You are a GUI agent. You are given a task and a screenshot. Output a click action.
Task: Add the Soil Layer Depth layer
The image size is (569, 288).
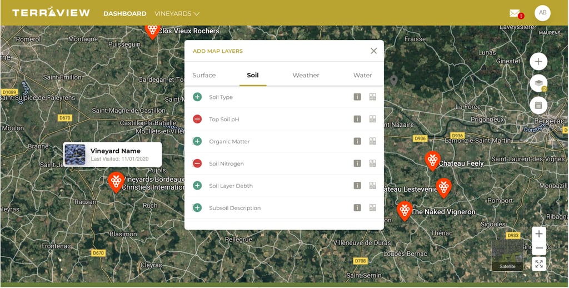point(197,186)
